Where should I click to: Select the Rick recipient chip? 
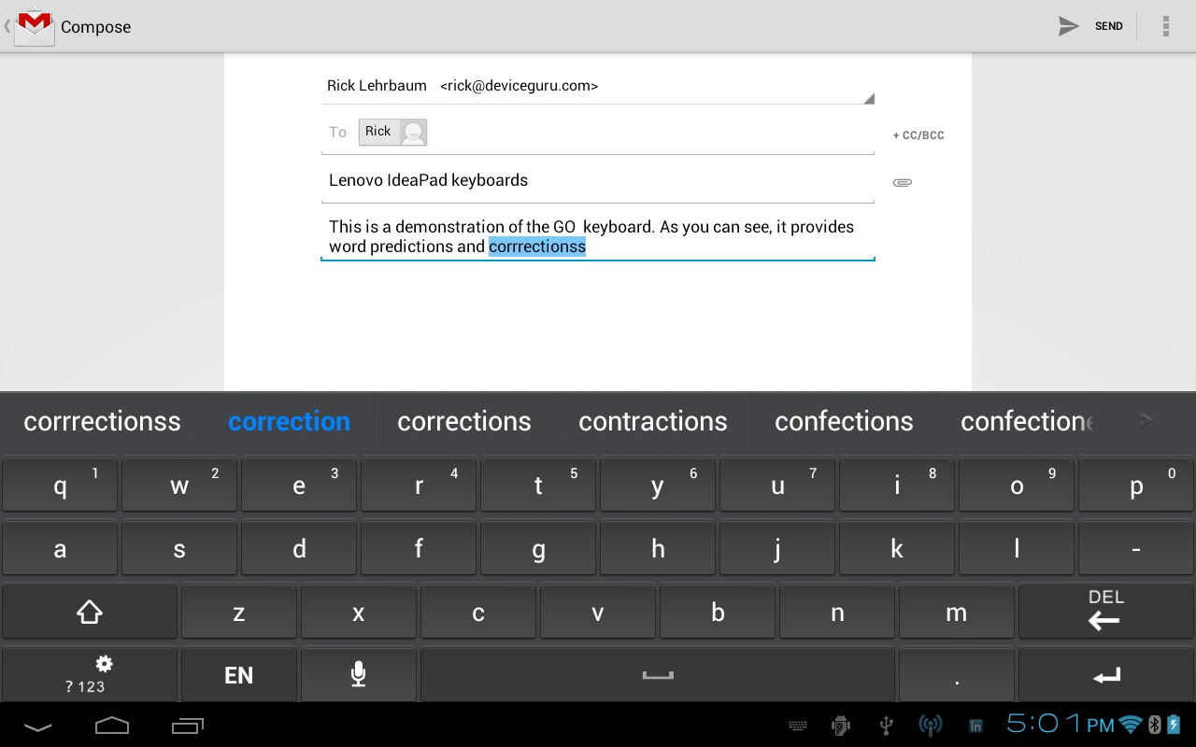pyautogui.click(x=392, y=132)
